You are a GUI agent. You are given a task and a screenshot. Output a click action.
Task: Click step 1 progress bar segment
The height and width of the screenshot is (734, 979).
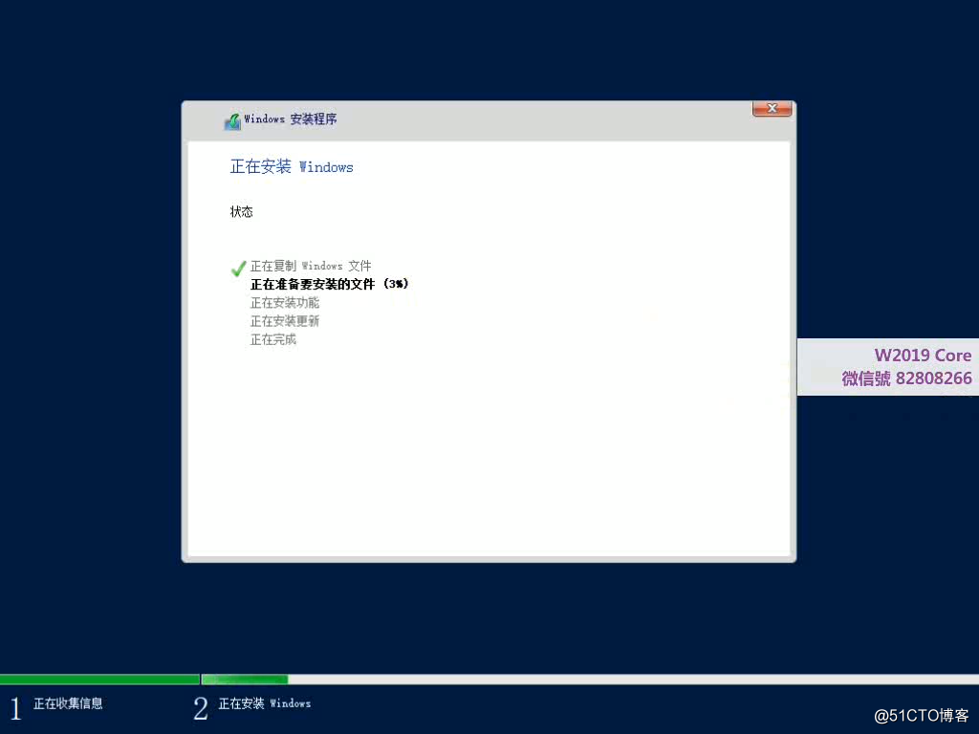point(99,680)
